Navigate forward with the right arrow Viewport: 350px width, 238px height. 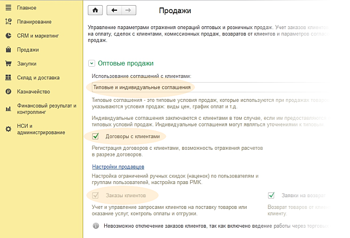[128, 10]
